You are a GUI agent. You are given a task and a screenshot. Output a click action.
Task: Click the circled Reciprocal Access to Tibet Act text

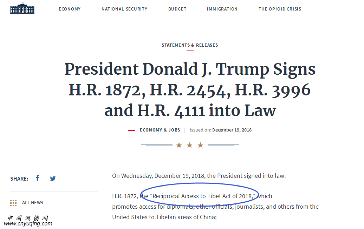(x=202, y=196)
